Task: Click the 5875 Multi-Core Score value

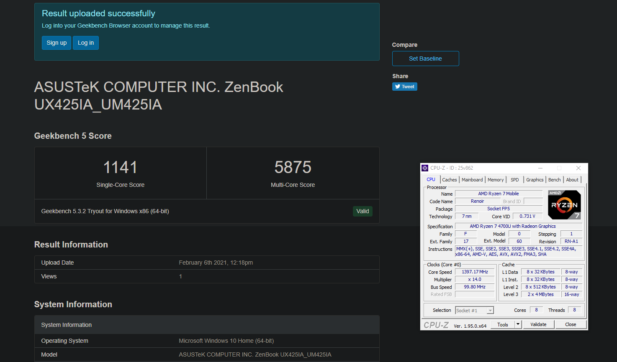Action: pyautogui.click(x=293, y=167)
